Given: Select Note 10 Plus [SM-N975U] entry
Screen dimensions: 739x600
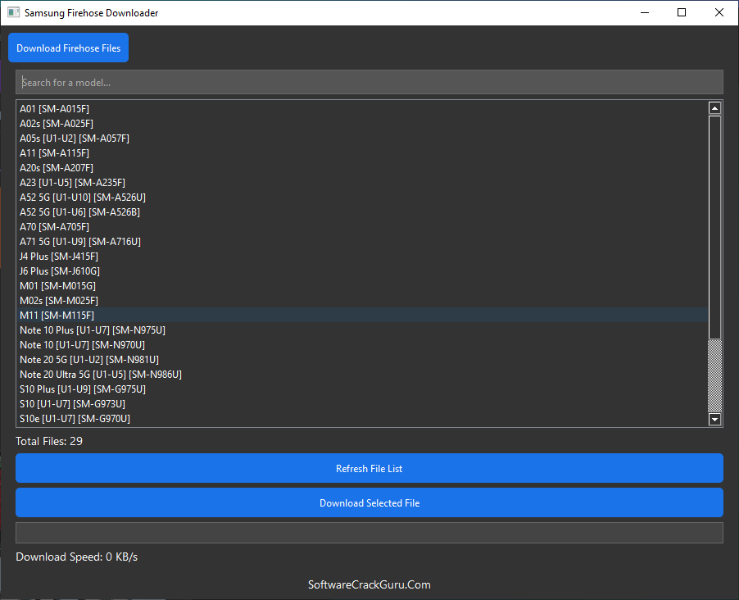Looking at the screenshot, I should [92, 330].
